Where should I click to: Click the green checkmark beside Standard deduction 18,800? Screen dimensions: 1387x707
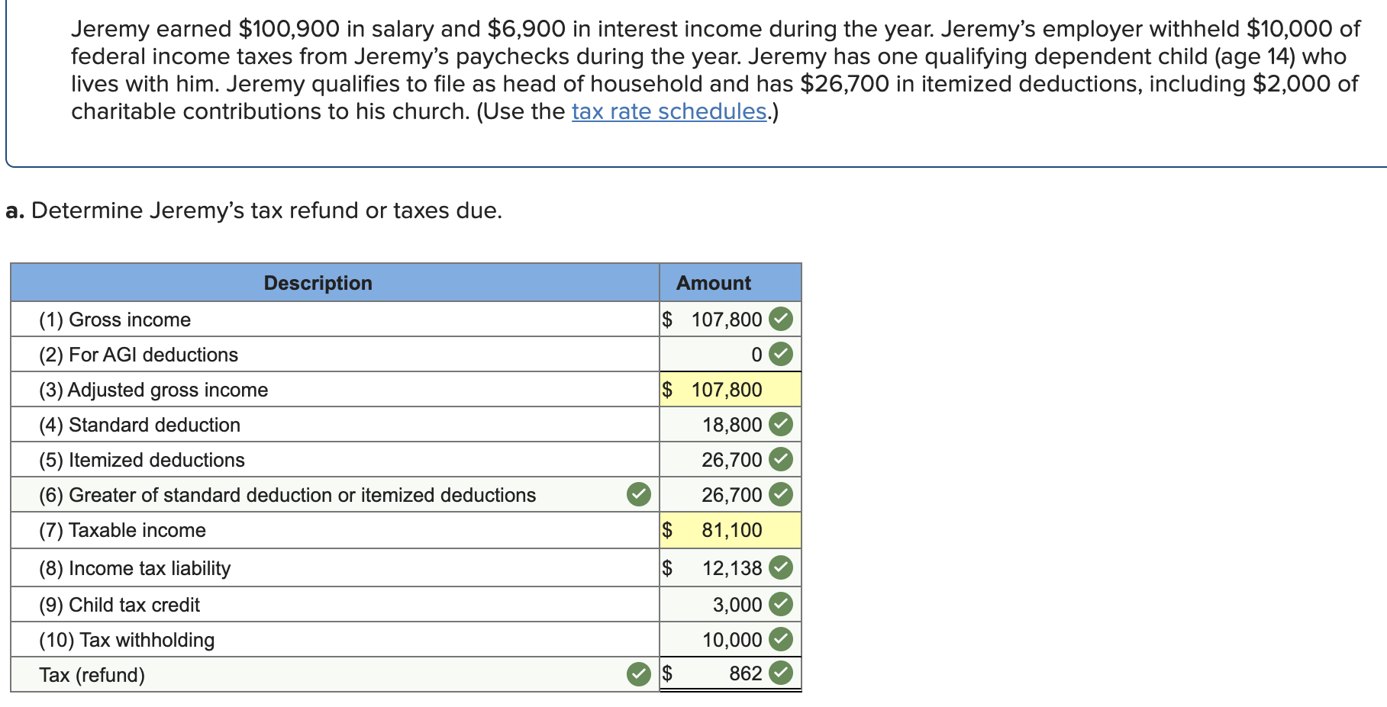coord(781,424)
